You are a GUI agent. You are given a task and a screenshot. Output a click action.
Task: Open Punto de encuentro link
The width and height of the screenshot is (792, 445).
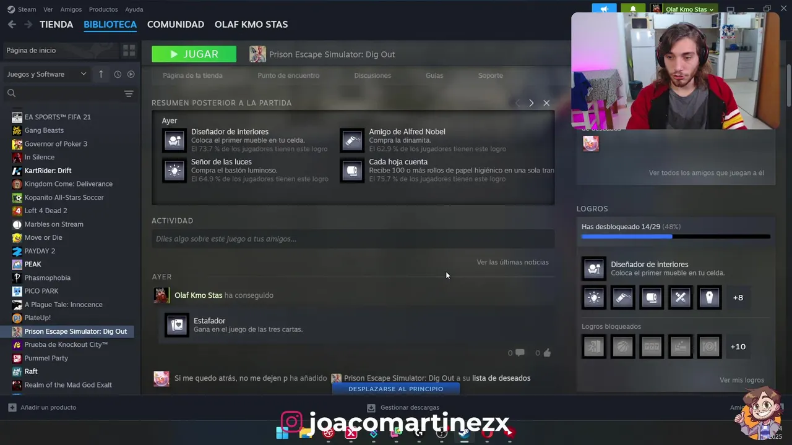click(288, 75)
